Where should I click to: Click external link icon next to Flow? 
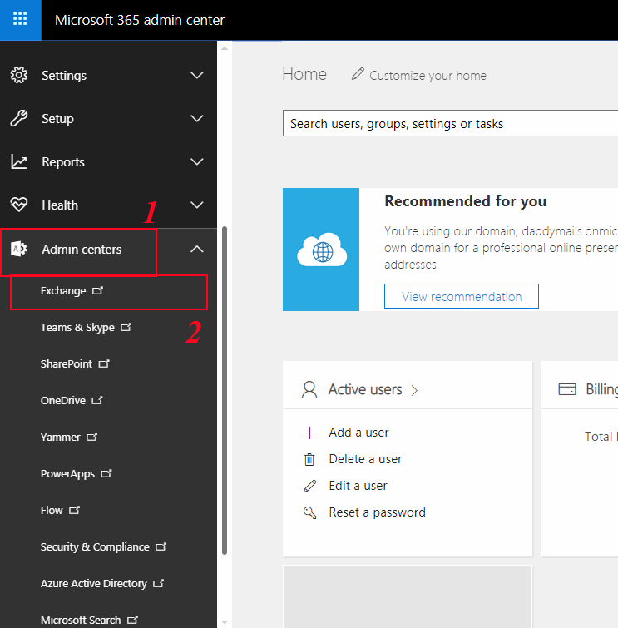(75, 510)
